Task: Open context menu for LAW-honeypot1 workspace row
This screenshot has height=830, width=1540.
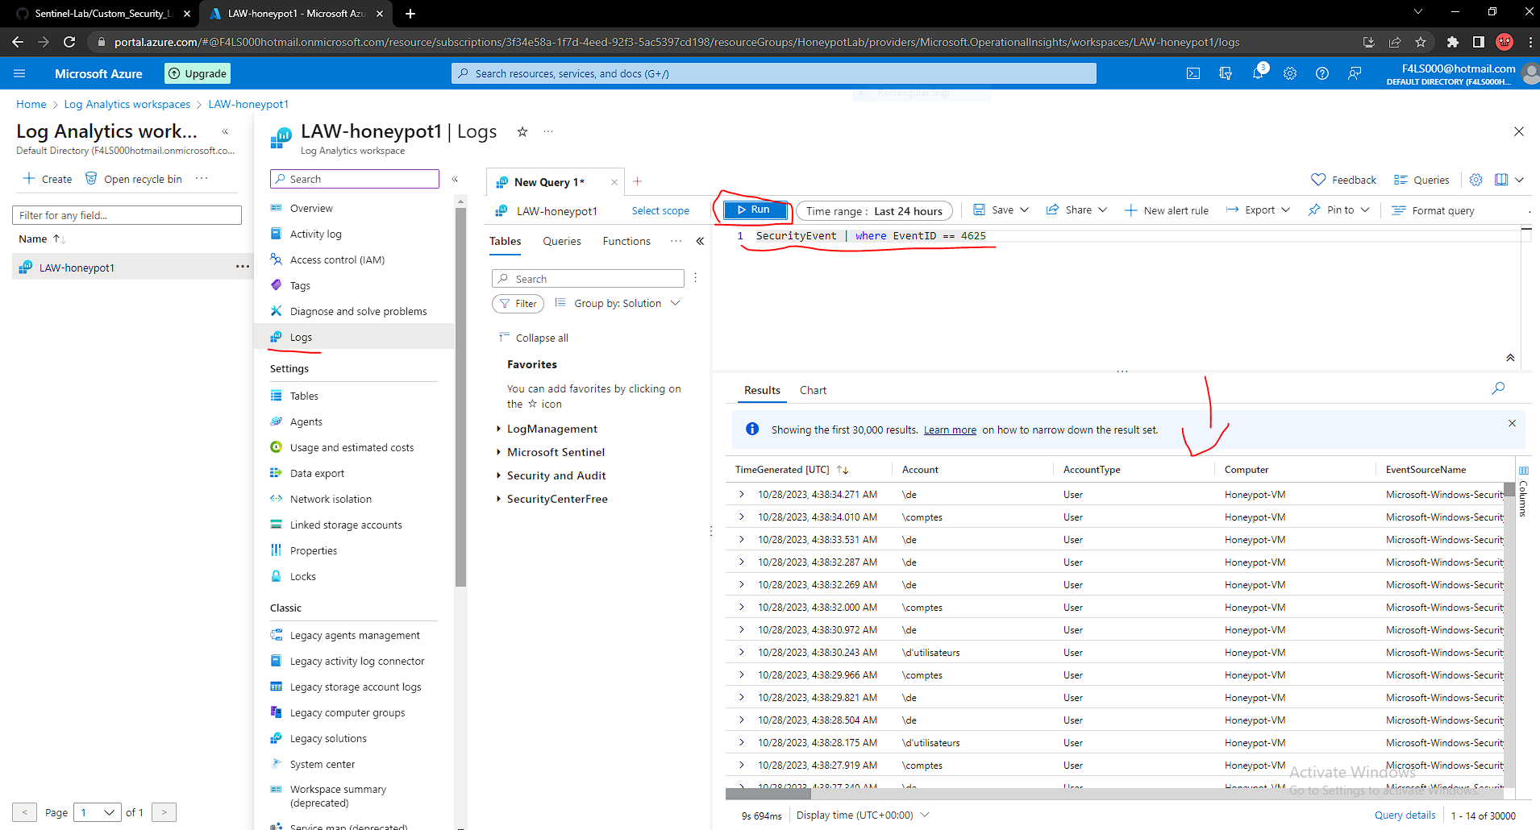Action: [x=242, y=267]
